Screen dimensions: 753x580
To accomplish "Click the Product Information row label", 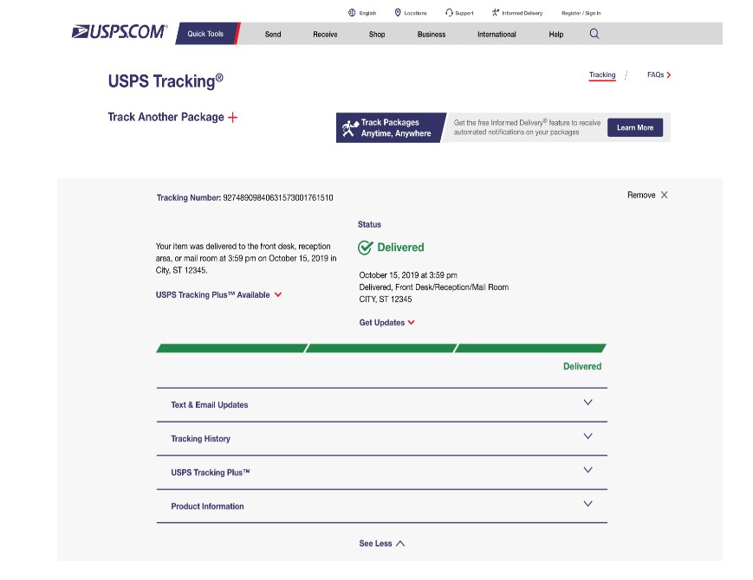I will pyautogui.click(x=207, y=506).
